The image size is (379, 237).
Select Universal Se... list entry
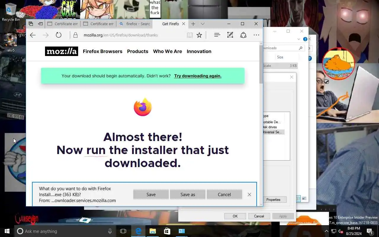click(274, 132)
